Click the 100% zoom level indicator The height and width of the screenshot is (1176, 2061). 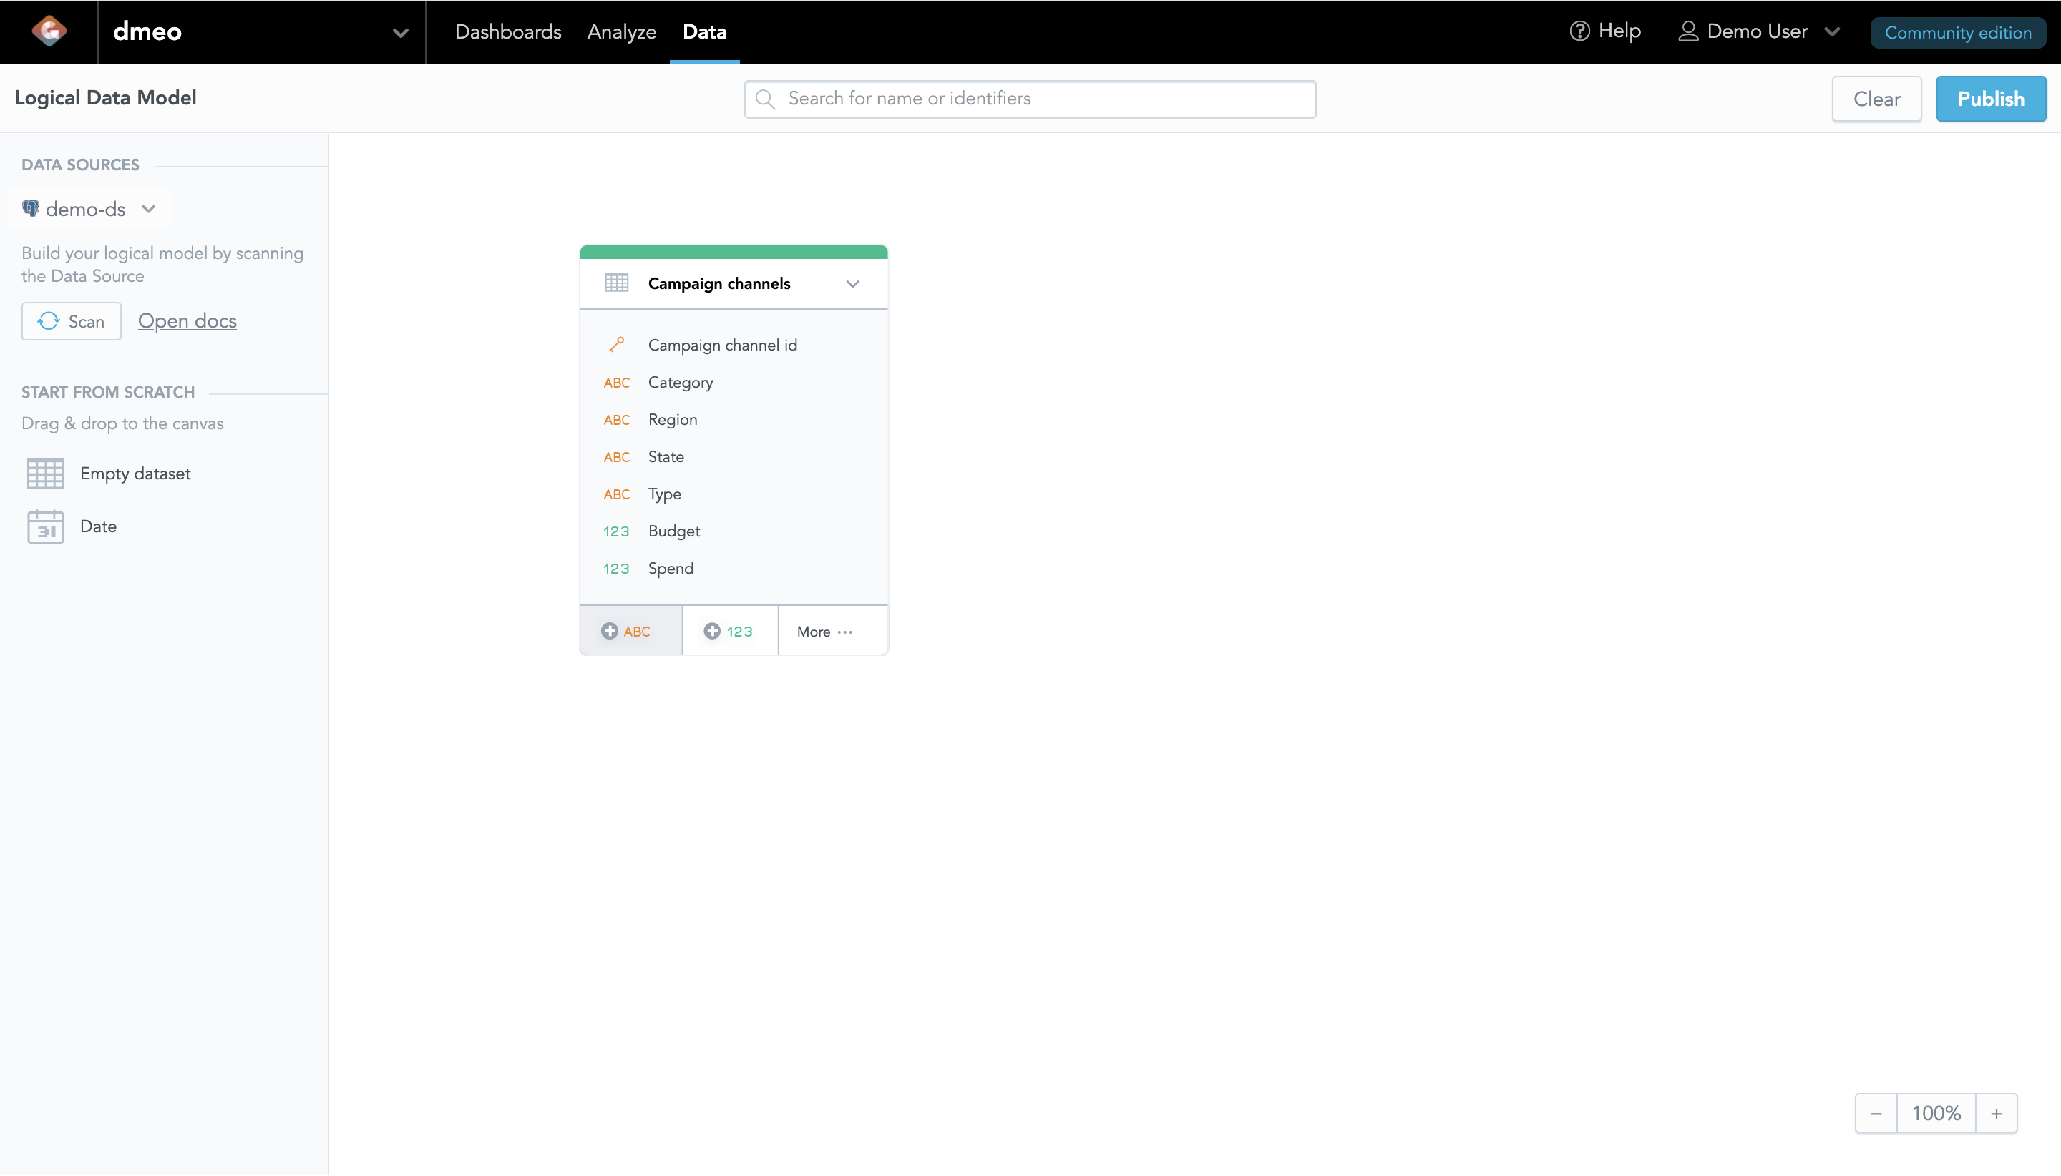(x=1936, y=1114)
